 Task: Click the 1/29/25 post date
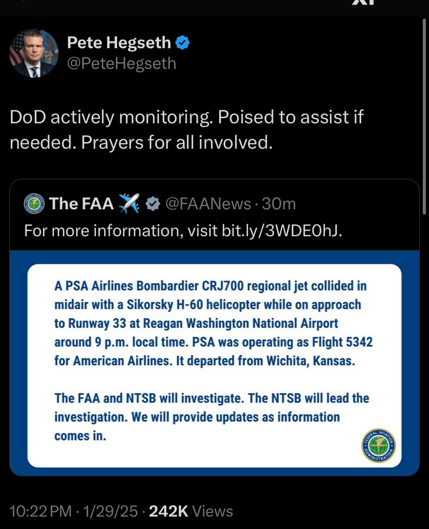click(x=111, y=511)
